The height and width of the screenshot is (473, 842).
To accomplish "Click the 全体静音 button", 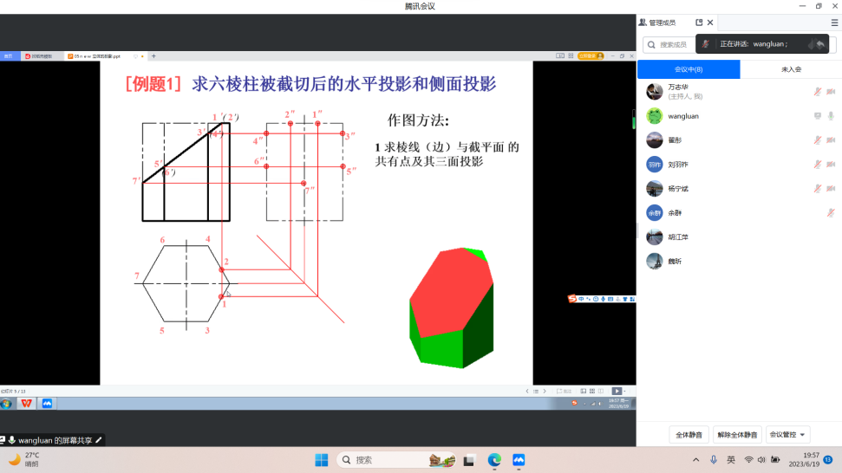I will coord(689,435).
